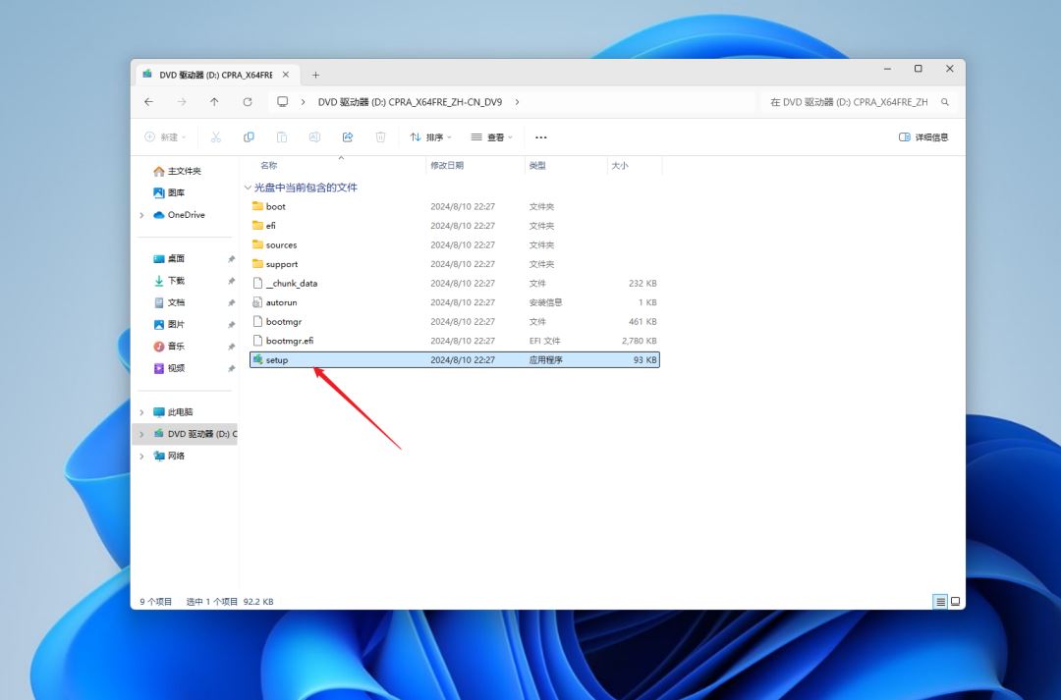Viewport: 1061px width, 700px height.
Task: Select the setup application file
Action: [277, 360]
